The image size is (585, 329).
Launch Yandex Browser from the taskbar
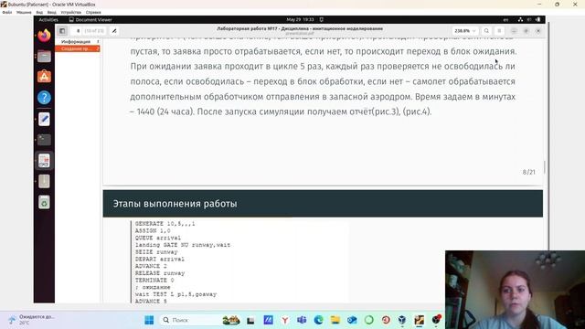point(285,320)
